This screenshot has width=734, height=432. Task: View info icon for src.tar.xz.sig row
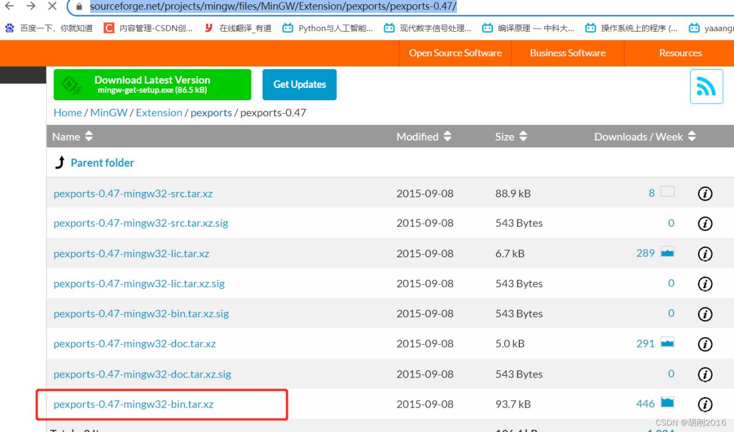pos(705,224)
